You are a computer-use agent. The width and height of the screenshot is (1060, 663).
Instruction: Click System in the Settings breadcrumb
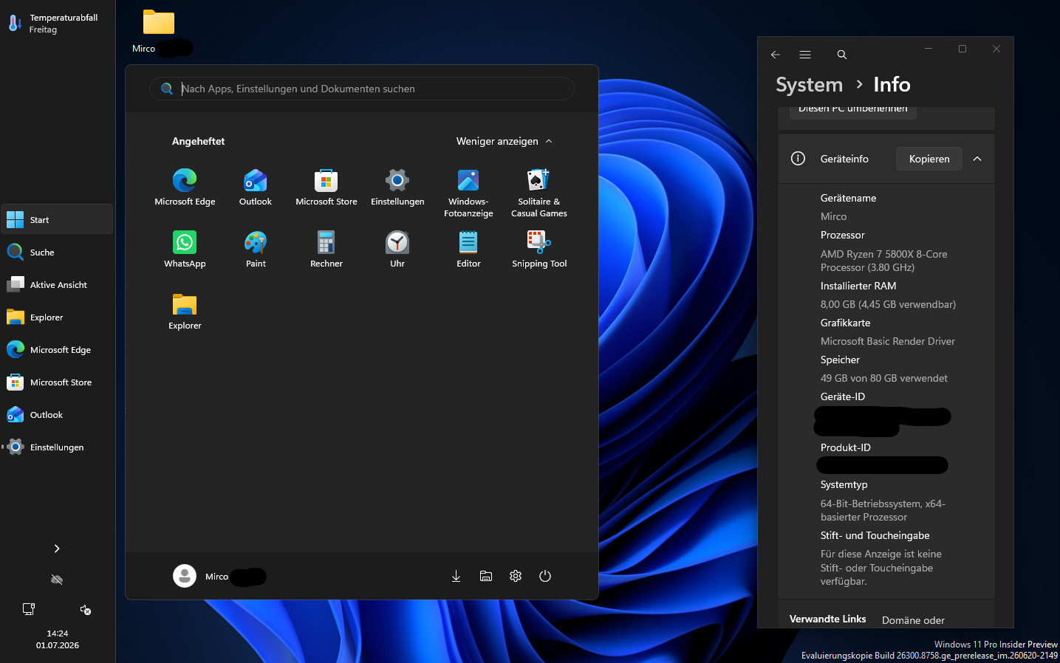(x=809, y=85)
